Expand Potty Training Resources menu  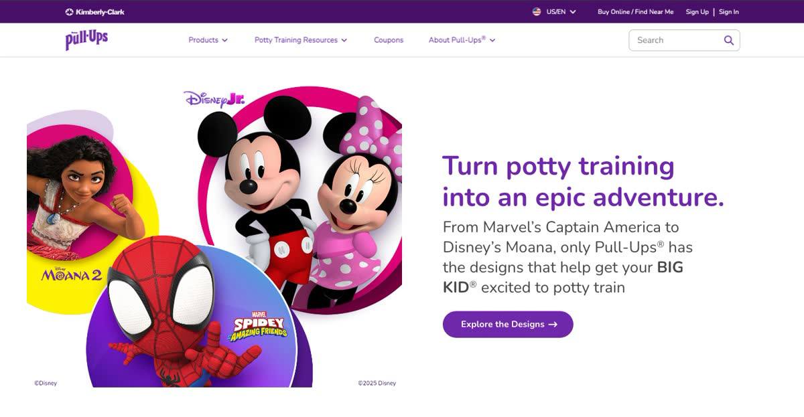[301, 40]
